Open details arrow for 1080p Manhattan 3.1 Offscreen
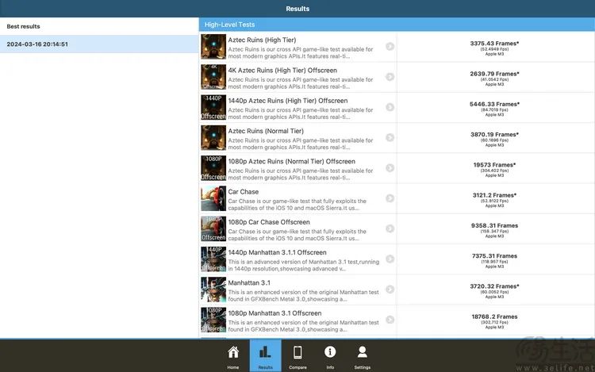The image size is (595, 372). 390,320
